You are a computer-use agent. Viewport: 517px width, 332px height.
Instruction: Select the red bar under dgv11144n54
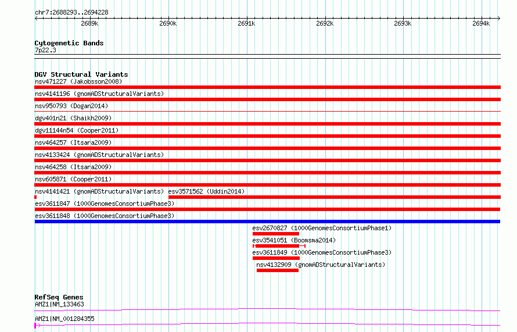(x=267, y=136)
